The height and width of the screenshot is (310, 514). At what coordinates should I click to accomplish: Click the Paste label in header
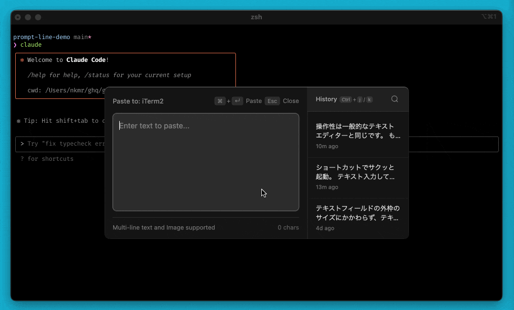[x=254, y=101]
